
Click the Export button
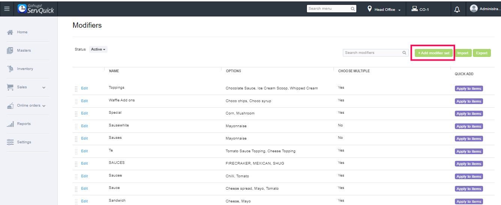pos(482,53)
